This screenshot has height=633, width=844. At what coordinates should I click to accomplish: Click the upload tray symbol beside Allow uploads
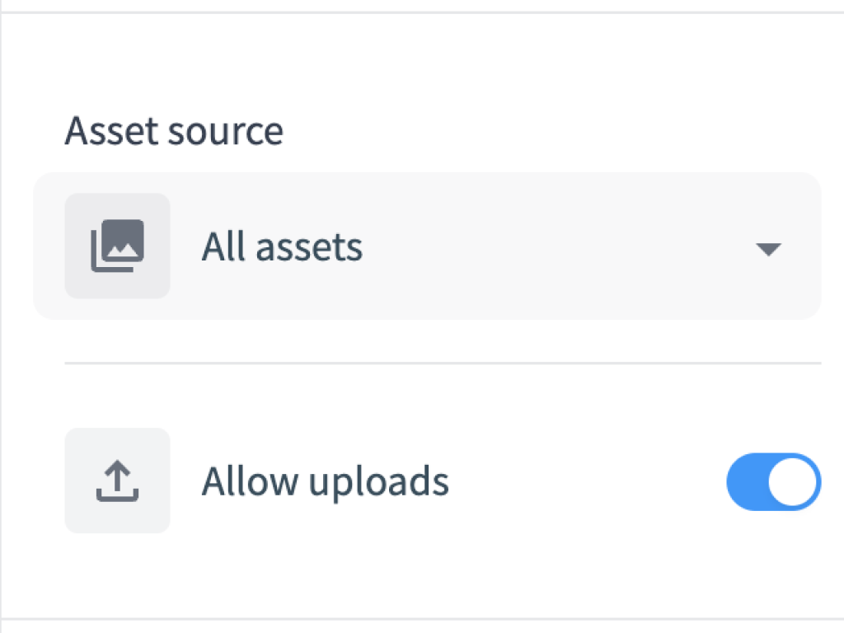[x=117, y=481]
